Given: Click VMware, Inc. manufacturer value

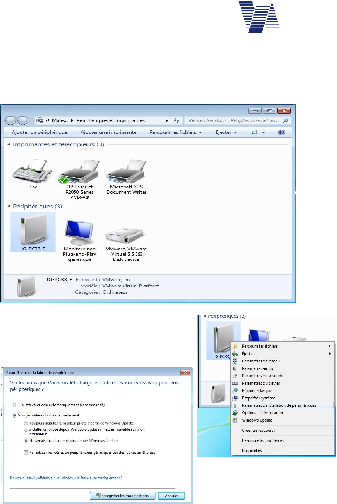Looking at the screenshot, I should click(x=117, y=280).
